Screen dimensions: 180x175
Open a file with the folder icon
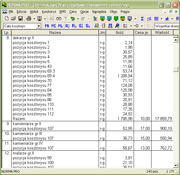pyautogui.click(x=13, y=18)
